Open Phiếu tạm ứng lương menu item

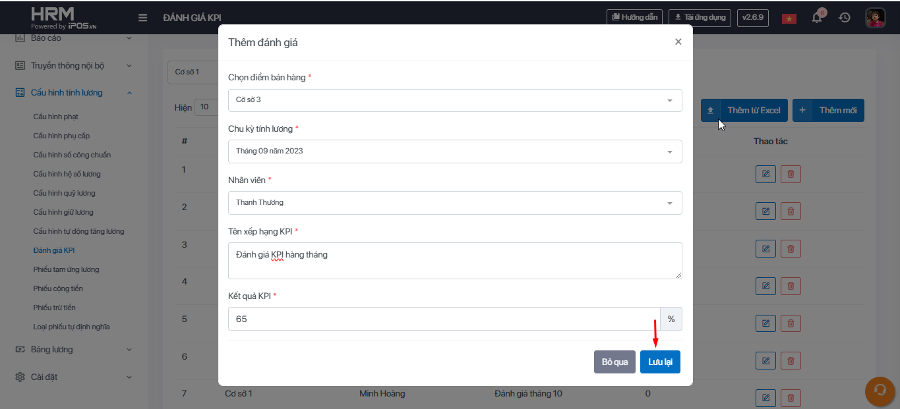click(66, 269)
